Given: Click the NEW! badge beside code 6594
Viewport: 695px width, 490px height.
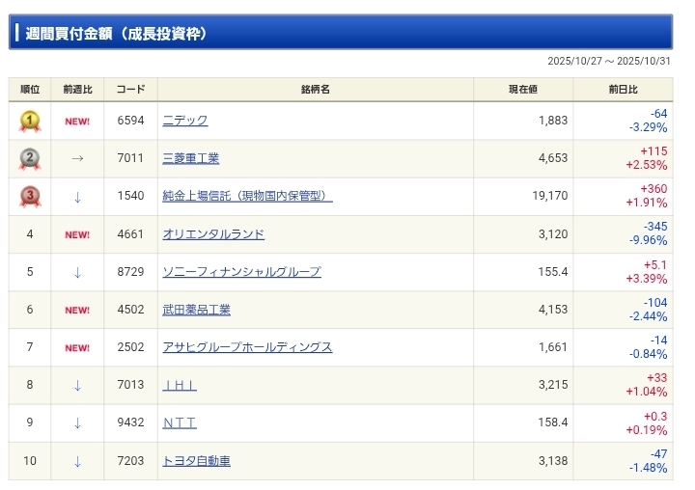Looking at the screenshot, I should coord(77,122).
